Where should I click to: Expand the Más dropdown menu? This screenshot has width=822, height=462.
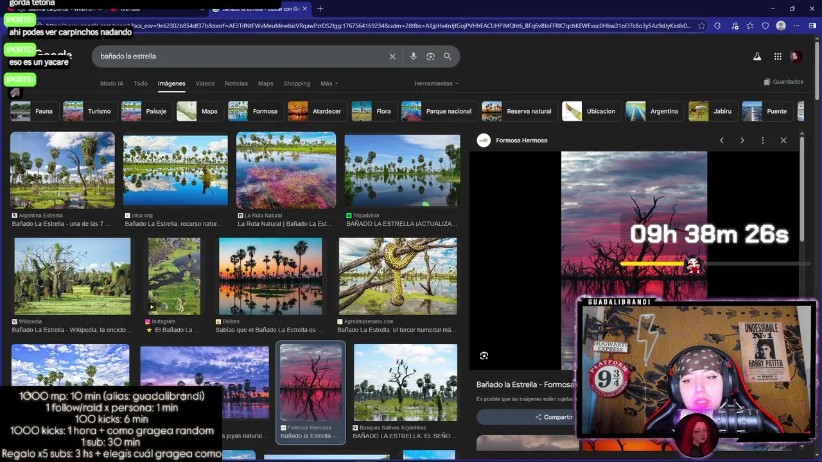(329, 83)
